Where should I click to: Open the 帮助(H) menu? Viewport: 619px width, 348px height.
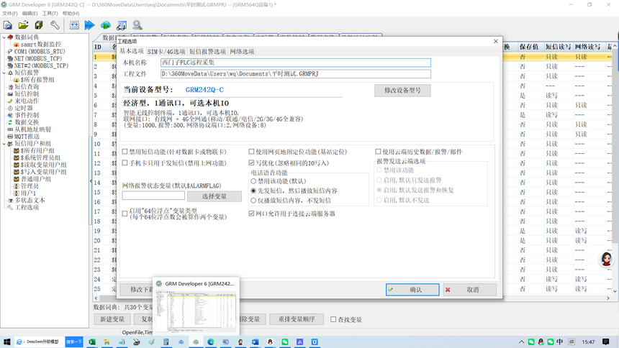[71, 14]
